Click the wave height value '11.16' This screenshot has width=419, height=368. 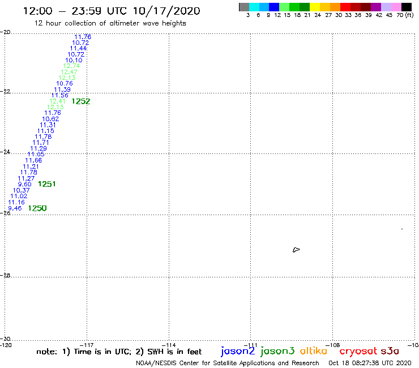(16, 202)
